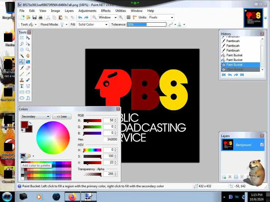Open Firefox from the taskbar
Screen dimensions: 270x202
72,196
